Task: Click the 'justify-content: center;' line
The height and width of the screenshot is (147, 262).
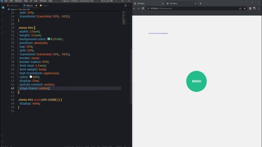Action: [37, 85]
